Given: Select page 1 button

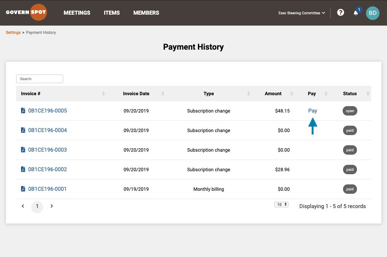Looking at the screenshot, I should coord(37,206).
